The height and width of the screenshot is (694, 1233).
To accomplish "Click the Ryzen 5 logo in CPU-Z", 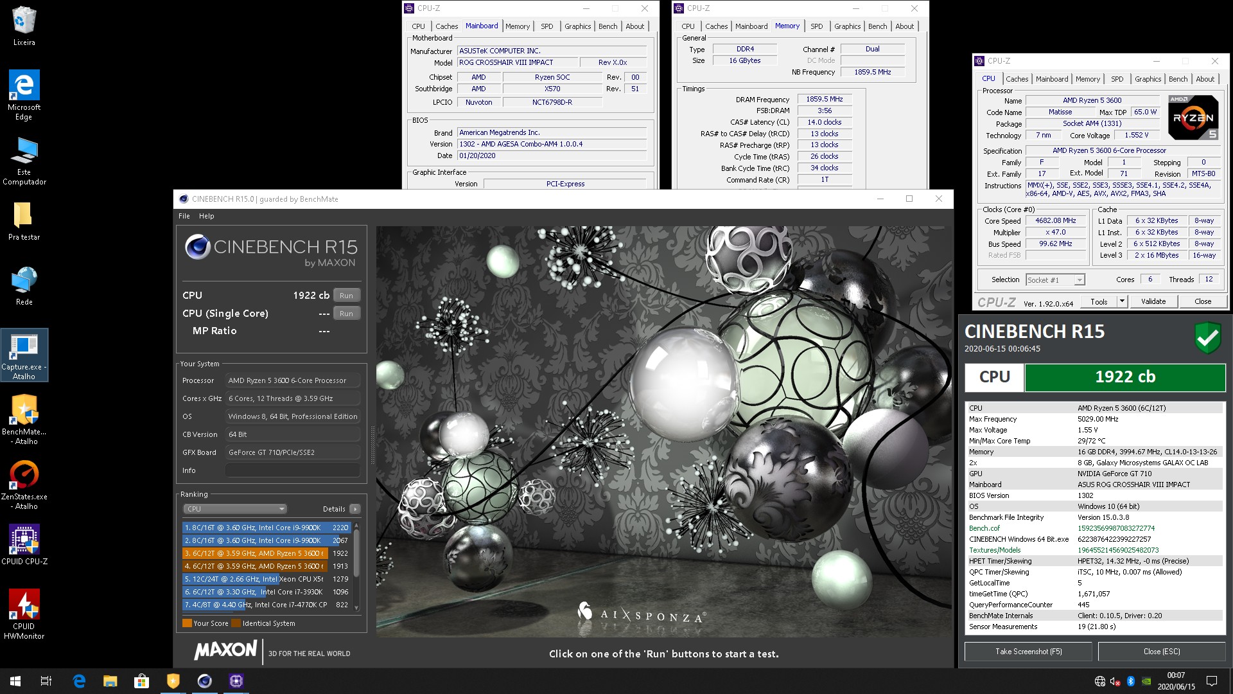I will tap(1193, 118).
